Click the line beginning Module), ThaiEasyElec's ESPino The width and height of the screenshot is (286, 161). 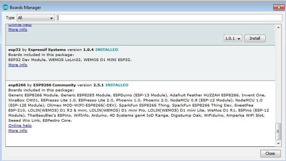137,115
